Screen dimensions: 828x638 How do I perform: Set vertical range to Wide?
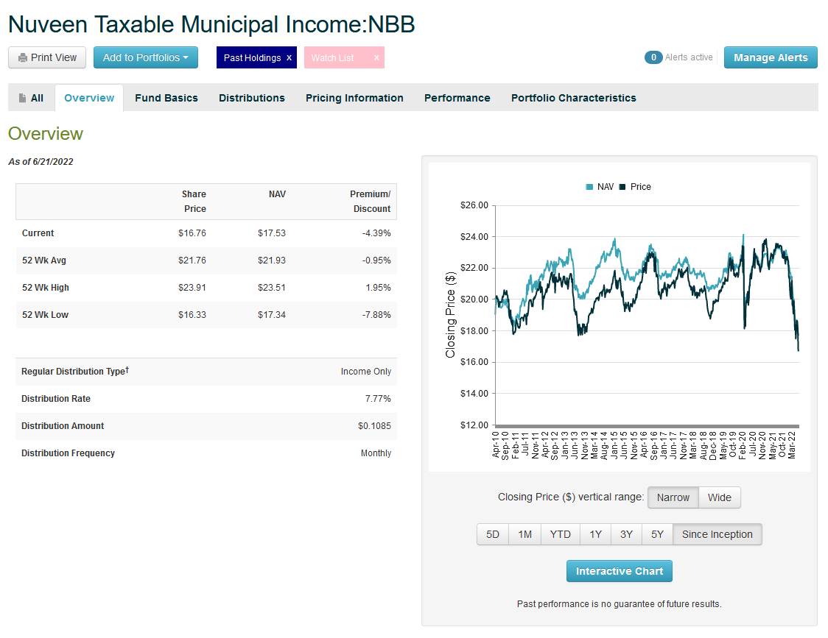719,497
